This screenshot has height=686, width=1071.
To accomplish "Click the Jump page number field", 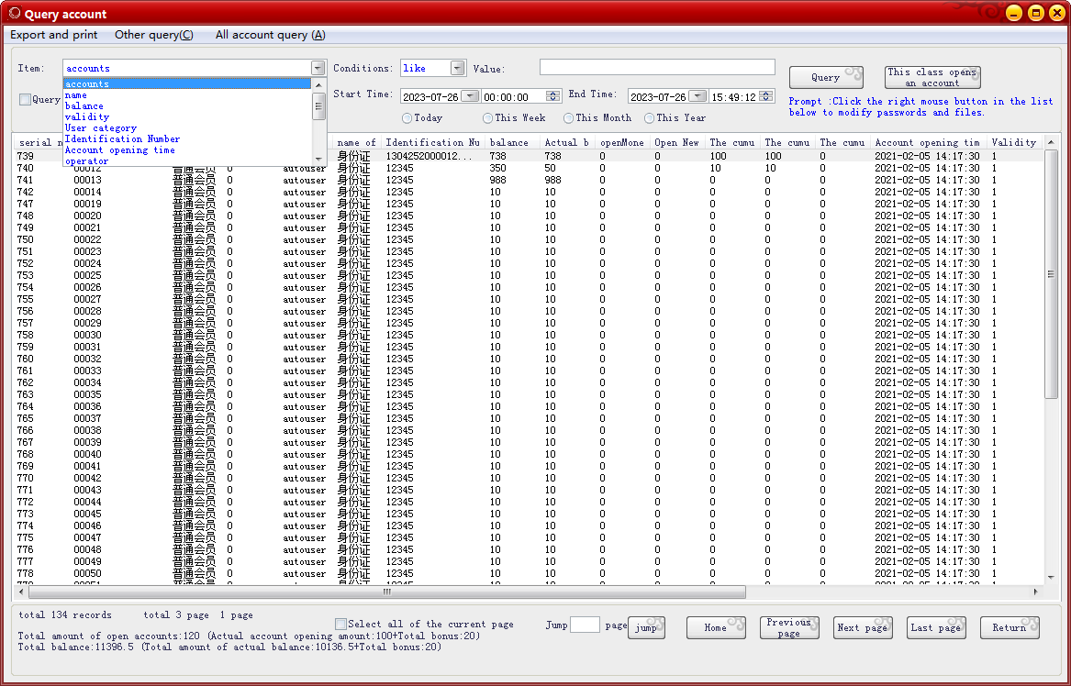I will point(585,625).
